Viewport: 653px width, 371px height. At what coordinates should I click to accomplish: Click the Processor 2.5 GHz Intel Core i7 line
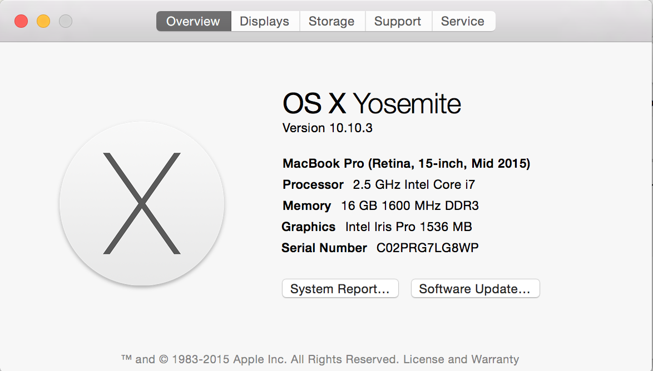[379, 185]
